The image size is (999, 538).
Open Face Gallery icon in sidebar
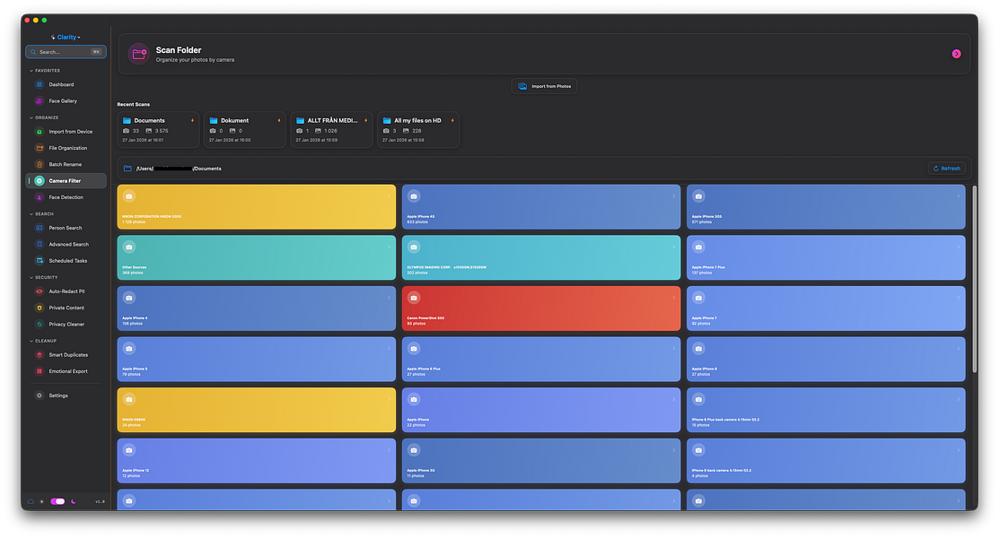(x=39, y=101)
